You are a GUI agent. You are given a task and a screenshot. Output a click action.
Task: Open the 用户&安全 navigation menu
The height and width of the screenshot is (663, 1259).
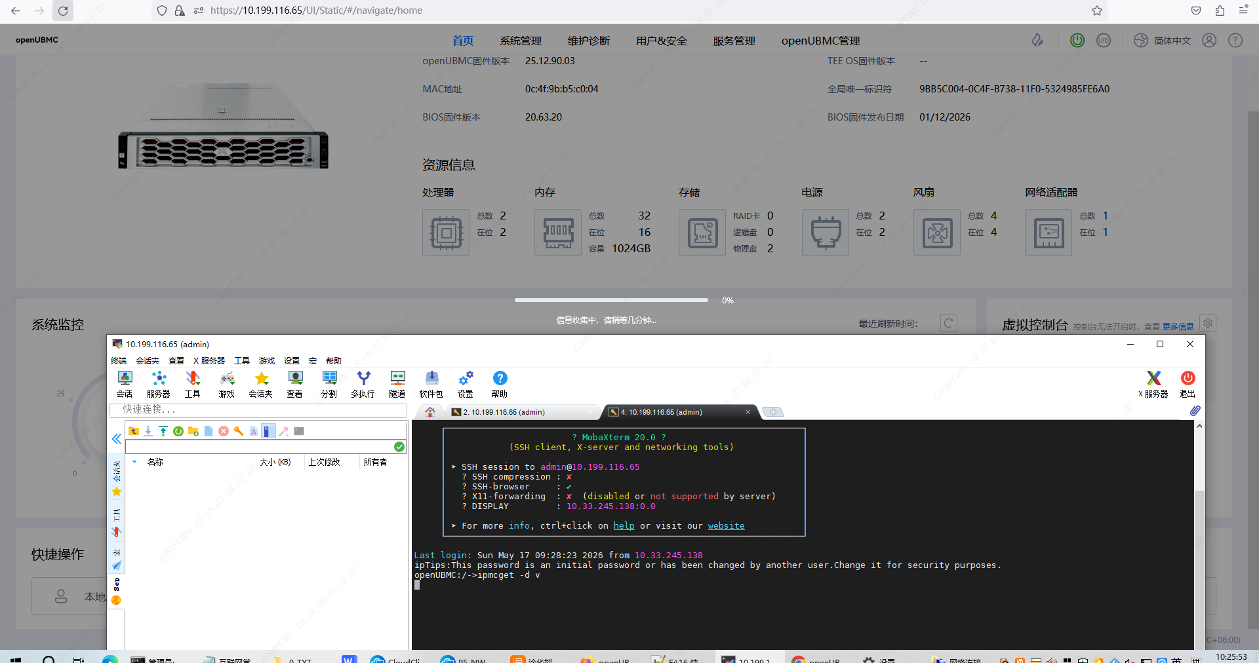[662, 41]
